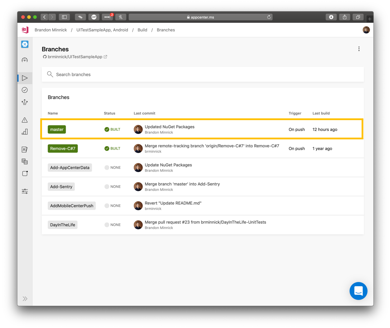This screenshot has width=390, height=328.
Task: Open the Remove-C#7 branch
Action: [x=63, y=148]
